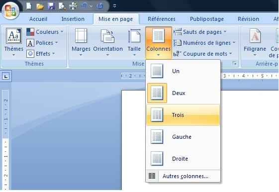The height and width of the screenshot is (192, 279).
Task: Open Autres colonnes dialog
Action: (183, 176)
